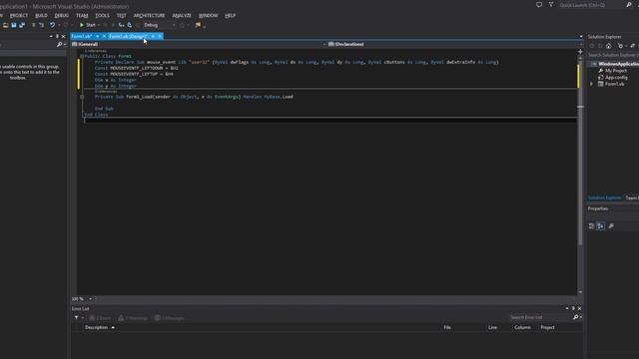Collapse the Public Class Form1 code region
Screen dimensions: 639x359
82,56
